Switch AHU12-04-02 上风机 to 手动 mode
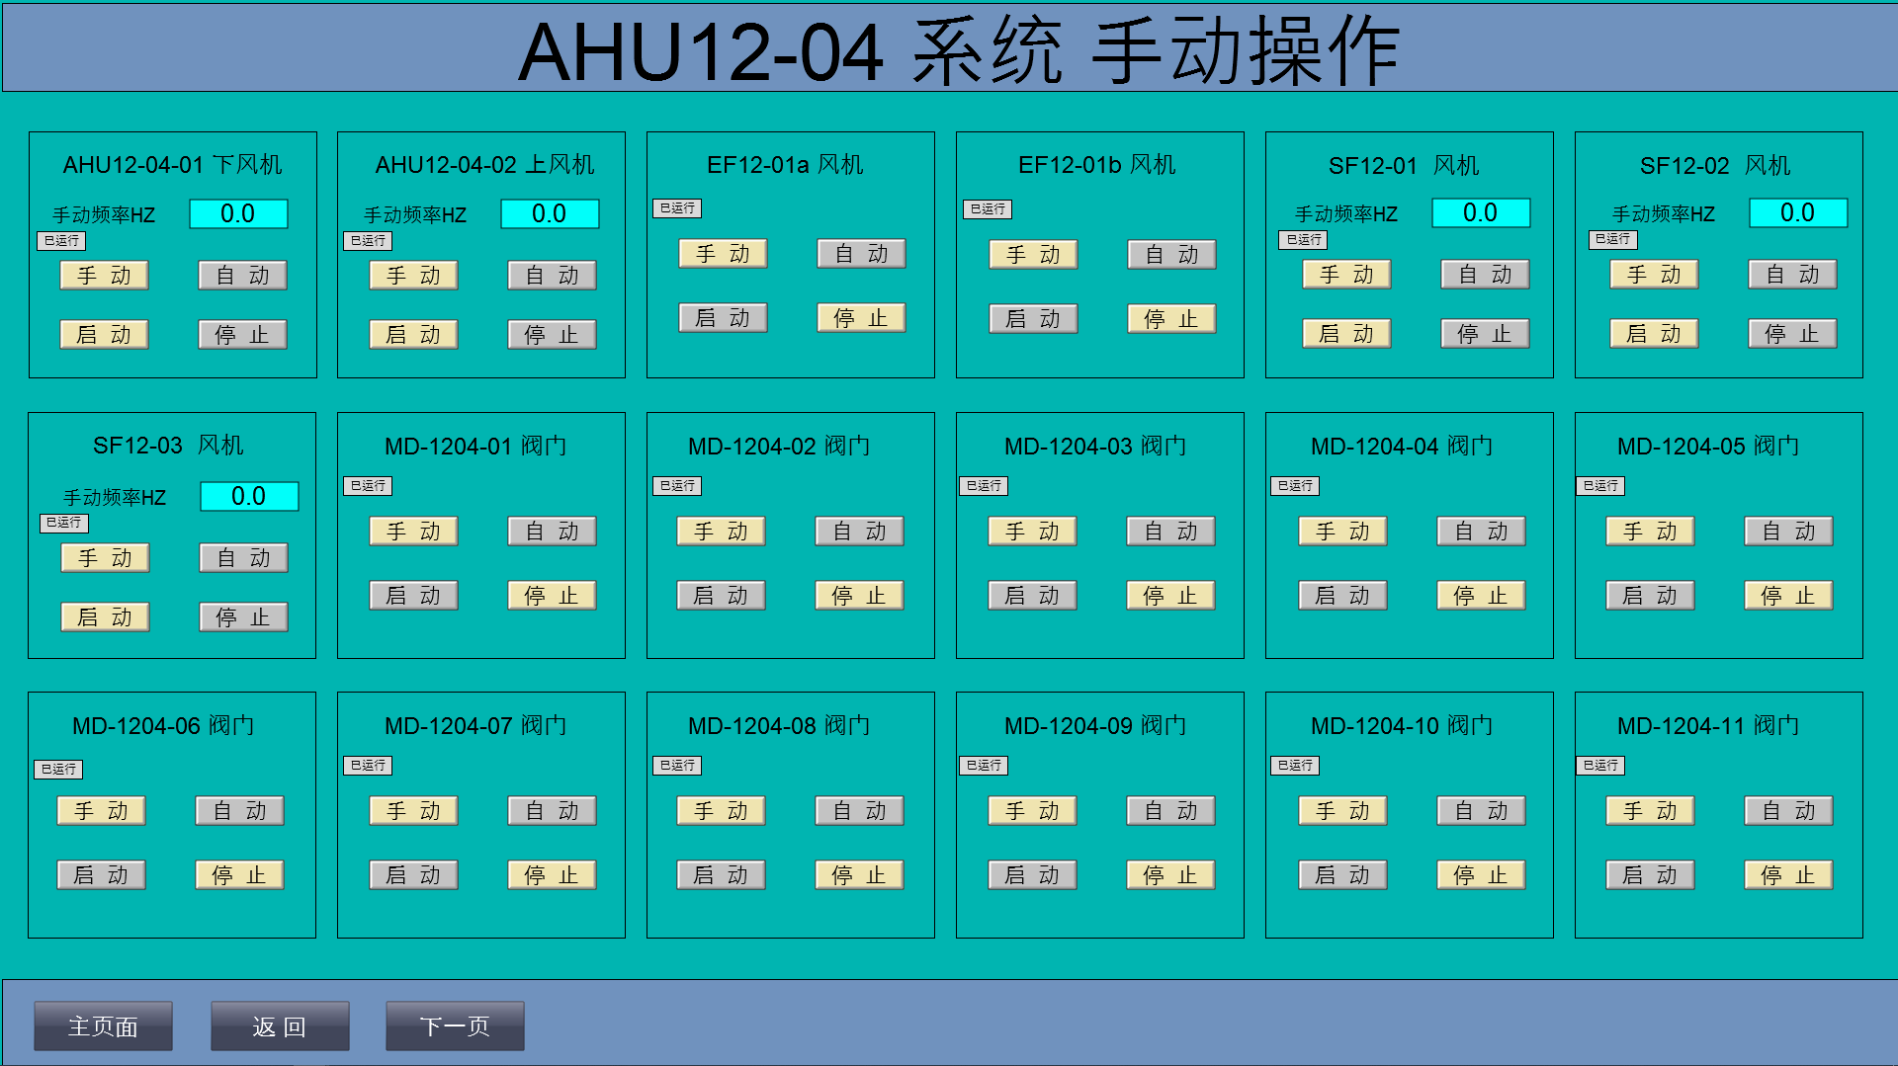 [412, 275]
